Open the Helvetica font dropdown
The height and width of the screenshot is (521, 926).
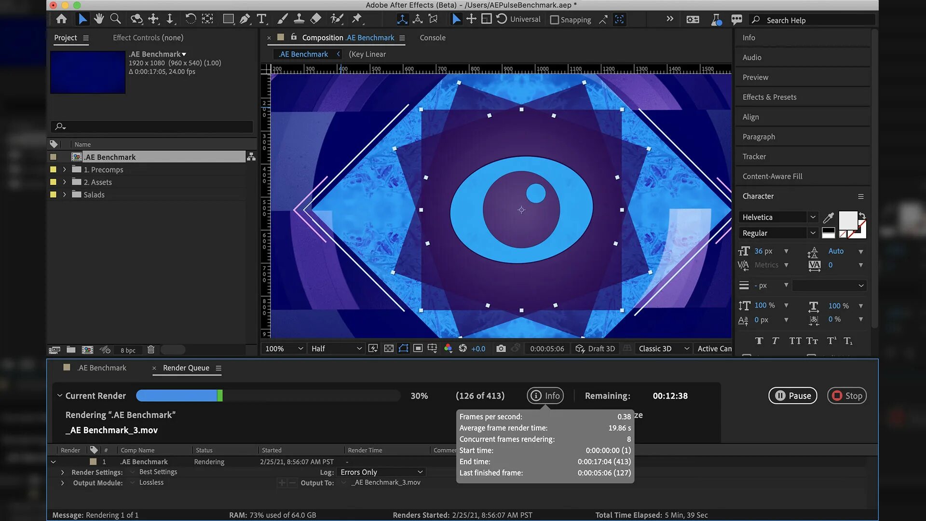point(778,217)
